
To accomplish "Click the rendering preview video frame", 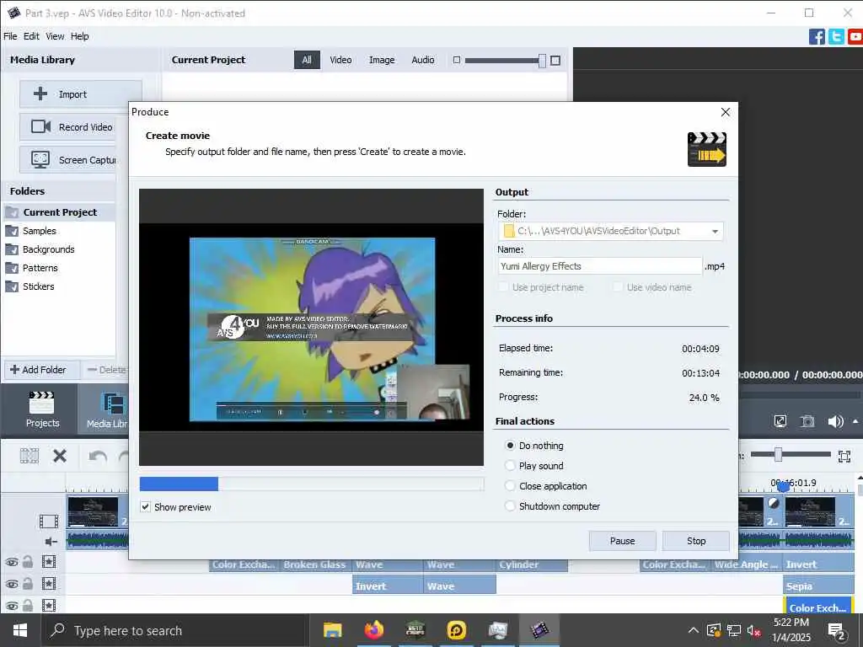I will [x=312, y=328].
